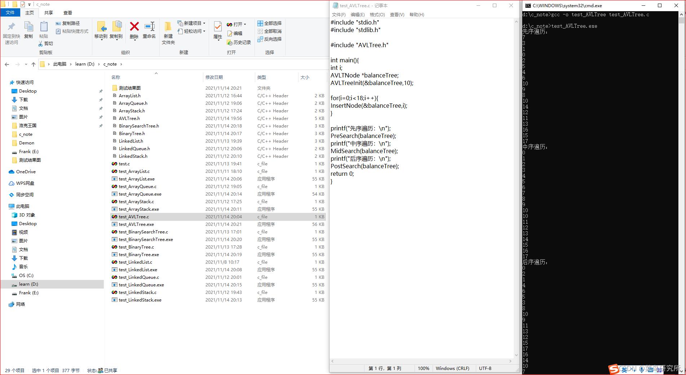Click the Paste icon in ribbon
Image resolution: width=686 pixels, height=375 pixels.
coord(44,27)
